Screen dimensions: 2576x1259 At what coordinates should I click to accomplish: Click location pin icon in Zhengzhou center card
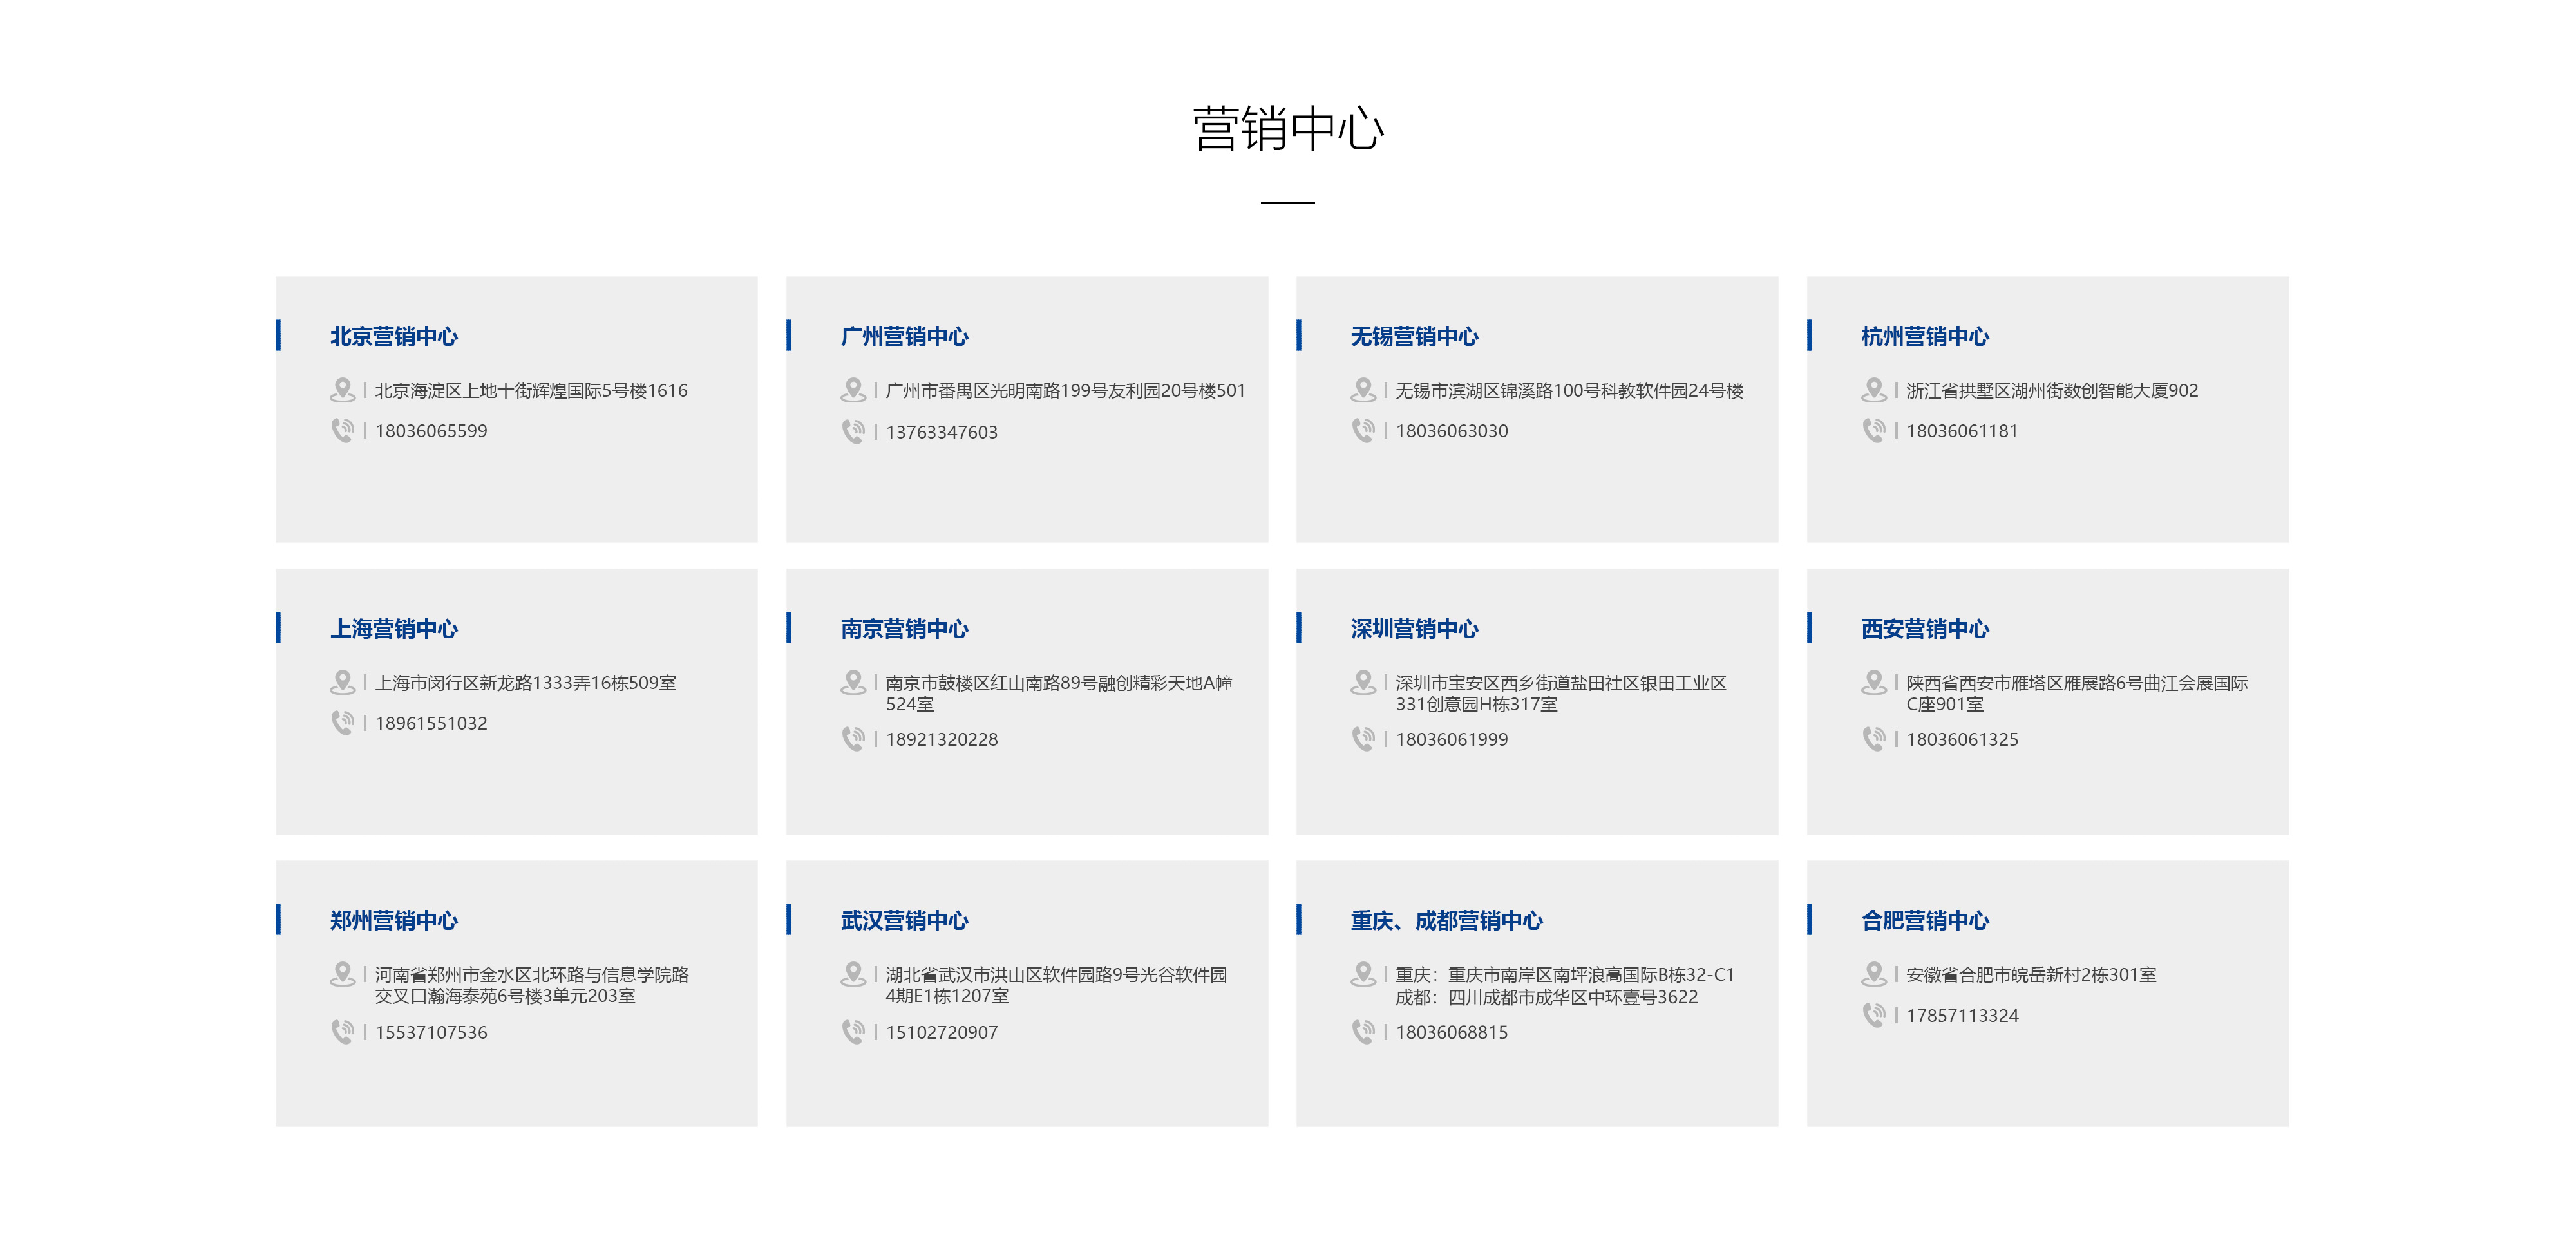(342, 974)
